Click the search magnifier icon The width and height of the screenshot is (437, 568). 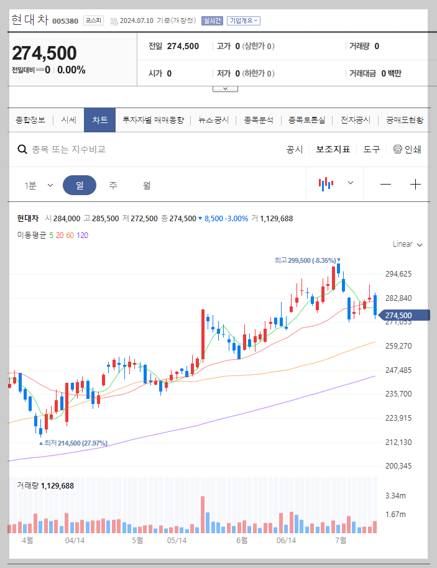pyautogui.click(x=22, y=149)
